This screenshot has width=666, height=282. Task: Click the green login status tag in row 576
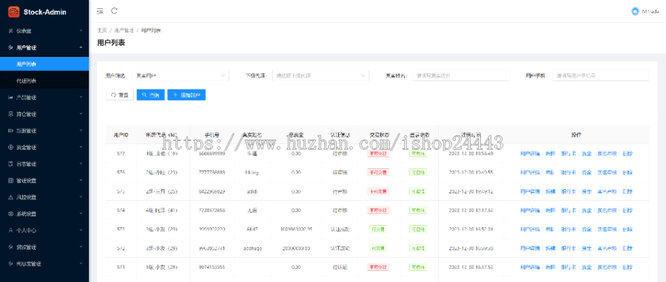pos(418,172)
